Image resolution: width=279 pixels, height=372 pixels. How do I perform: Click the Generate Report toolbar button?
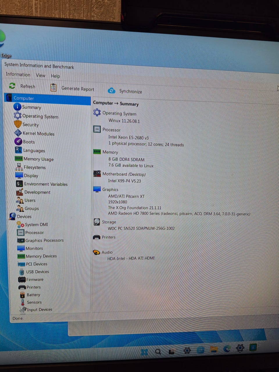(72, 88)
